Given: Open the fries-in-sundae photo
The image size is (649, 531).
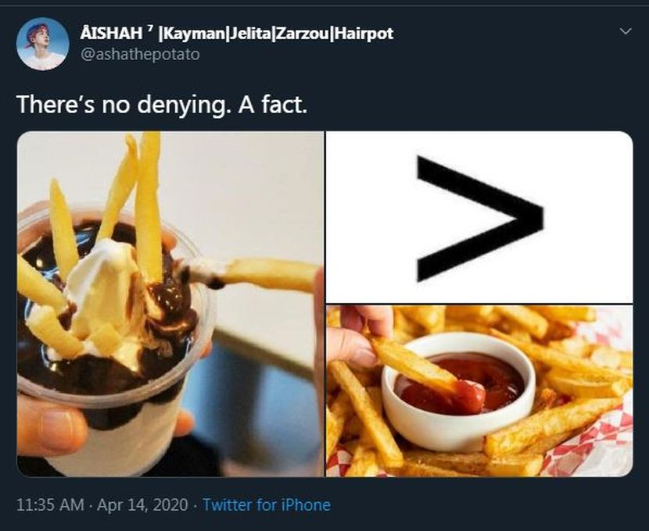Looking at the screenshot, I should (x=170, y=304).
